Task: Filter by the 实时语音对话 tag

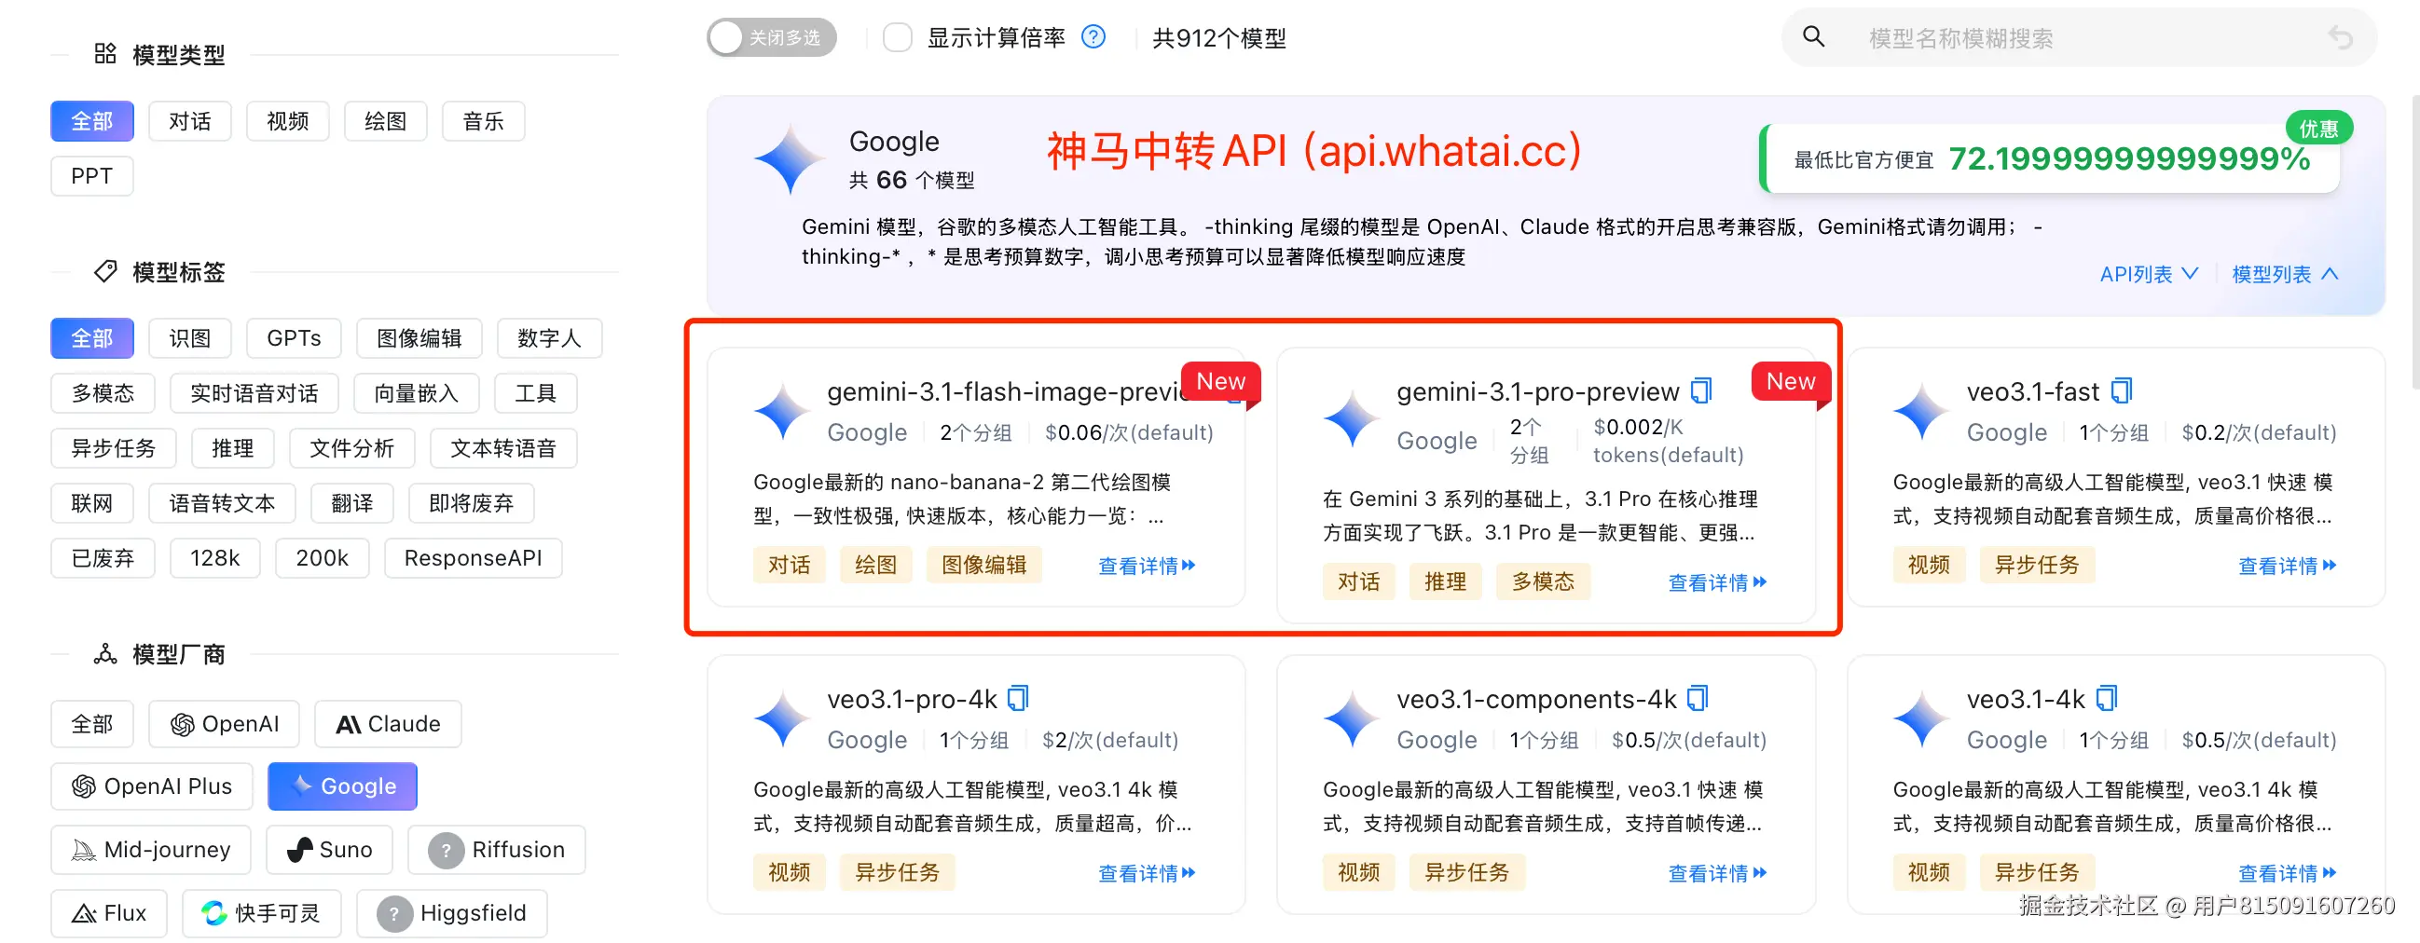Action: click(254, 393)
